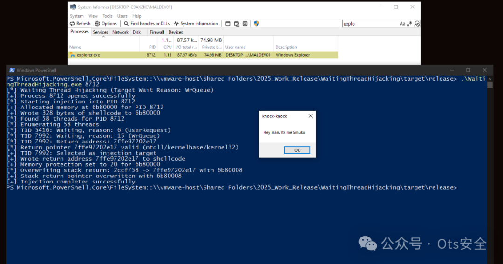Switch to the Services tab
This screenshot has height=264, width=503.
pos(101,32)
